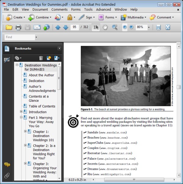Collapse Part I: Marrying Your Way bookmark
The width and height of the screenshot is (183, 184).
pos(21,117)
